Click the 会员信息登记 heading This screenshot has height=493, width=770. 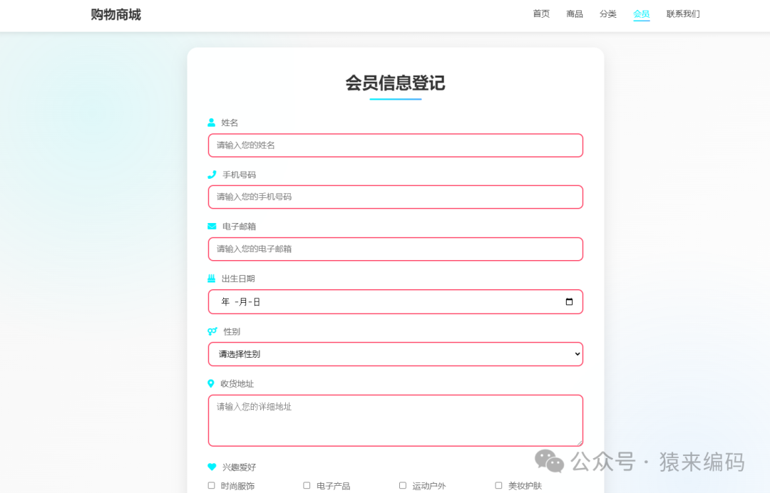coord(395,83)
